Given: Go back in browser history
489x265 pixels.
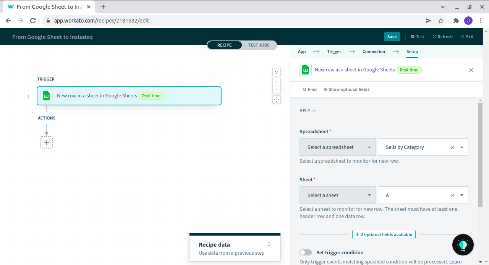Looking at the screenshot, I should pyautogui.click(x=8, y=21).
